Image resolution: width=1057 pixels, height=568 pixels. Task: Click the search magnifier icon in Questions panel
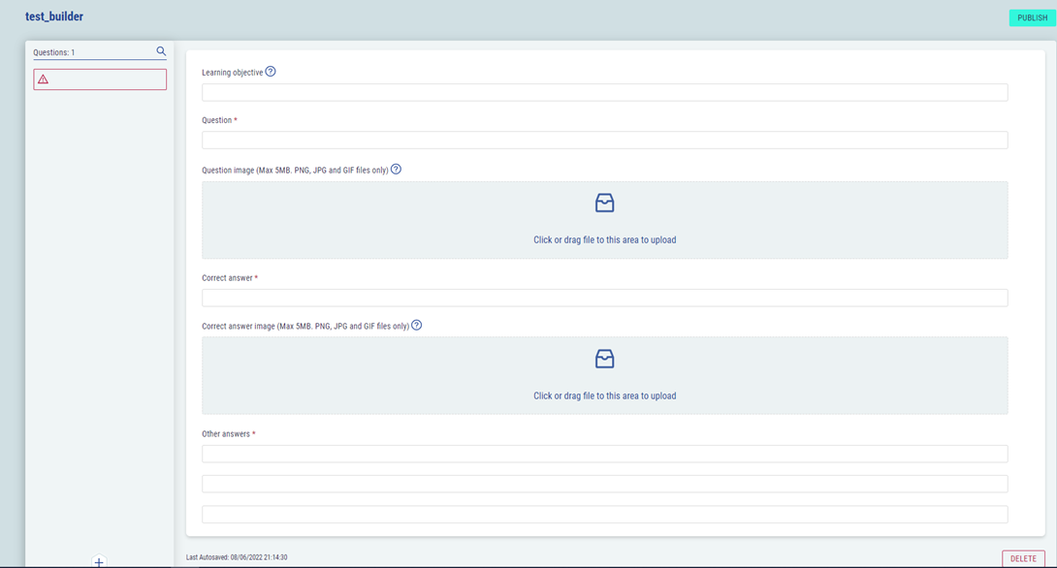(x=161, y=51)
